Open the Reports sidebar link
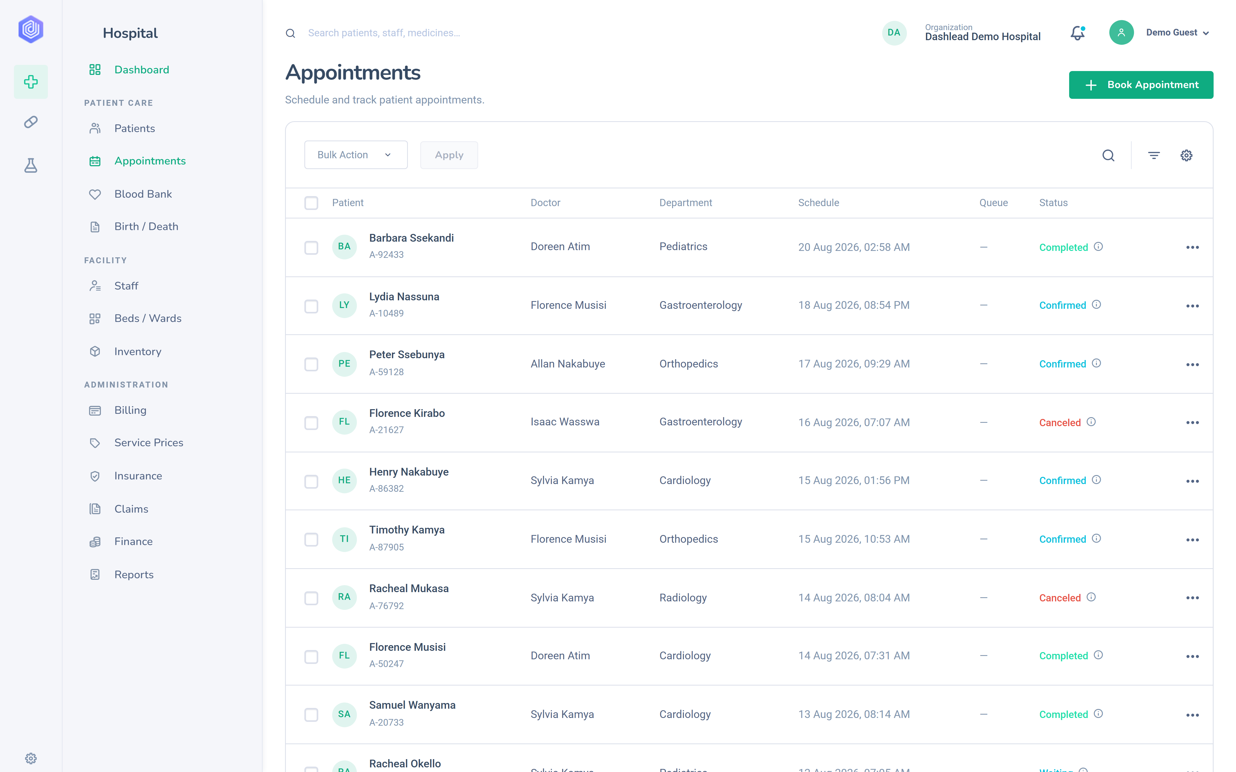The image size is (1236, 772). click(134, 574)
